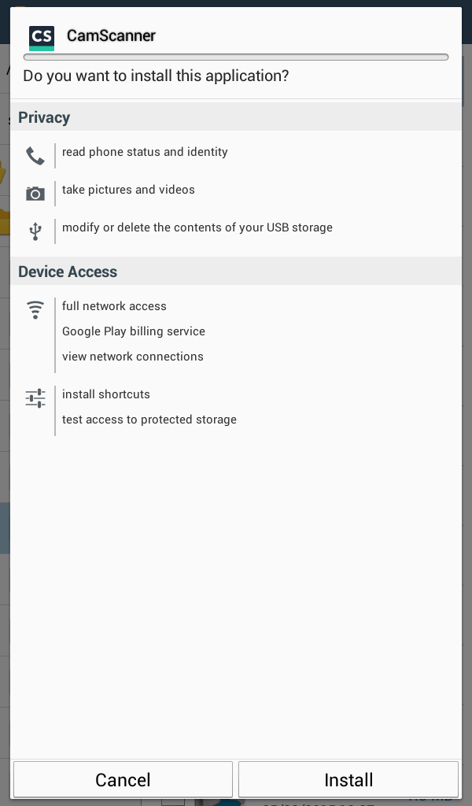Expand 'take pictures and videos' permission
472x806 pixels.
128,190
